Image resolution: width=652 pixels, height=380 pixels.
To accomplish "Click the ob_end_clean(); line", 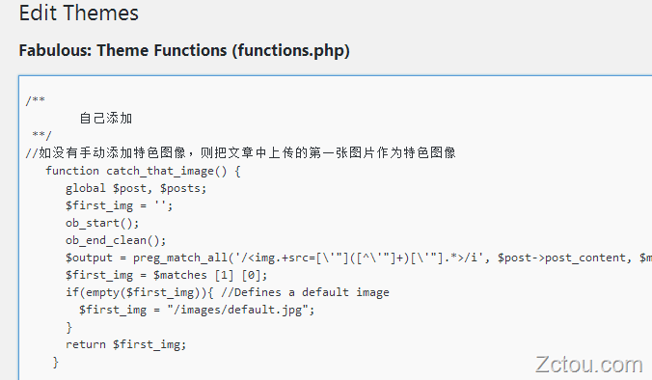I will [116, 240].
